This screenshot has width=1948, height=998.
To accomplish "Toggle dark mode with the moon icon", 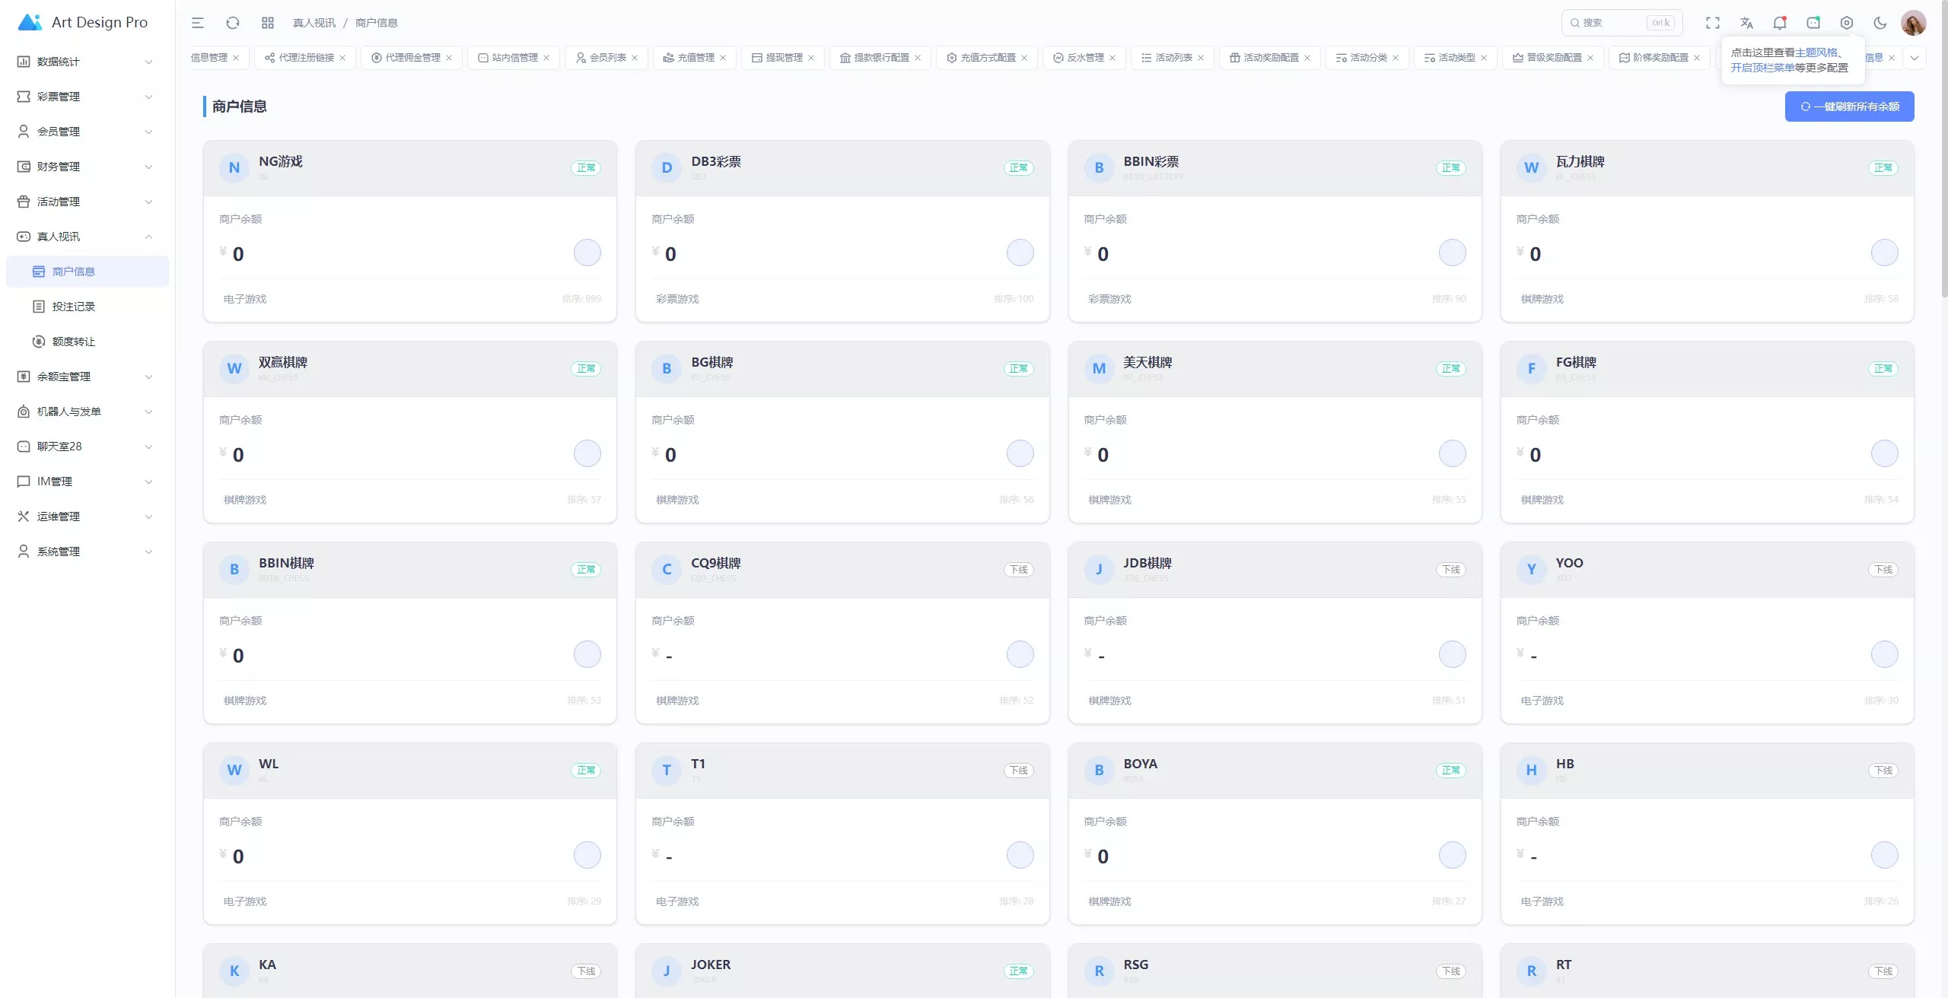I will 1880,23.
